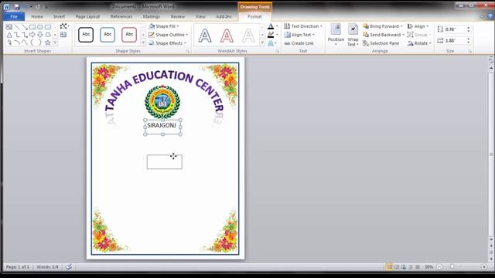Apply the black outline Abc shape style
This screenshot has height=278, width=495.
[86, 34]
